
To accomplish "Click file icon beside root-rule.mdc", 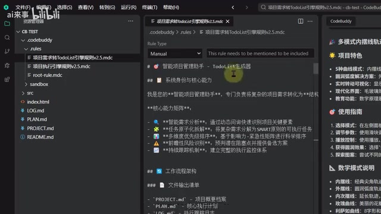I will click(x=29, y=75).
